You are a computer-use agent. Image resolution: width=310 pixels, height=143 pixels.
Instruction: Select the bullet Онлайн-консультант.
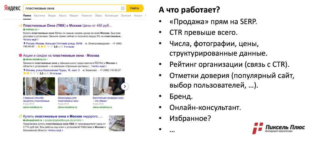tap(205, 108)
